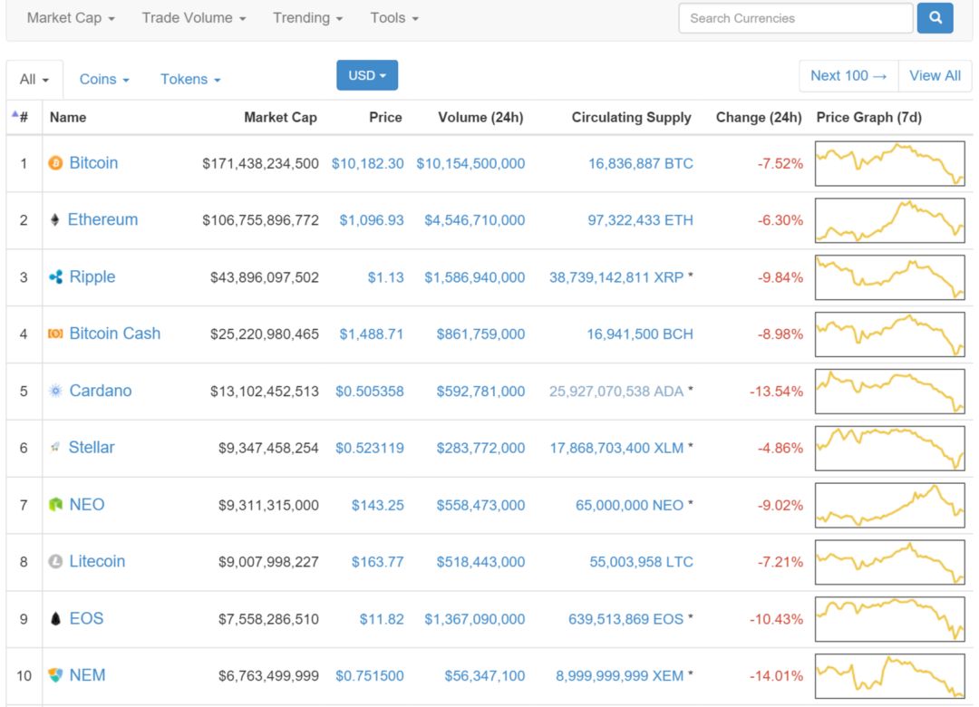Screen dimensions: 979x707
Task: Open the Litecoin name link
Action: tap(97, 561)
